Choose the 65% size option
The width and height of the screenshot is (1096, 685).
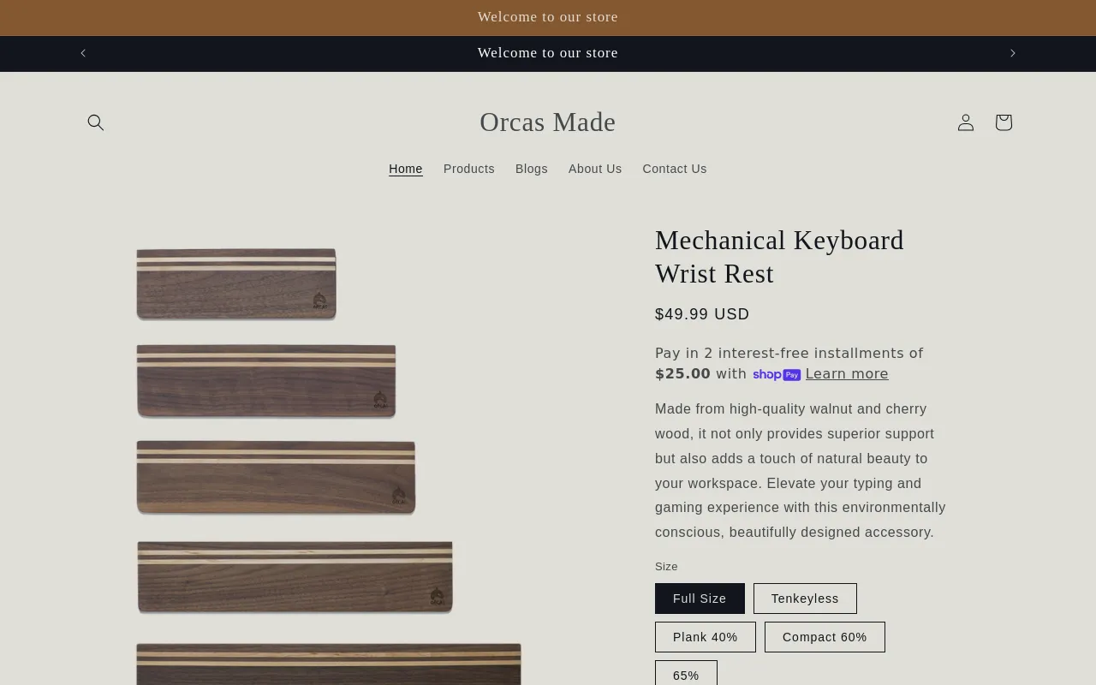click(x=686, y=675)
